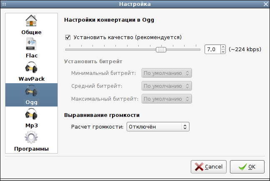The image size is (270, 181).
Task: Decrease quality with spinbox down arrow
Action: [x=223, y=52]
